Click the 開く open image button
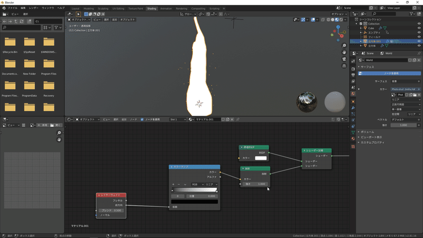Viewport: 423px width, 238px height. (56, 125)
